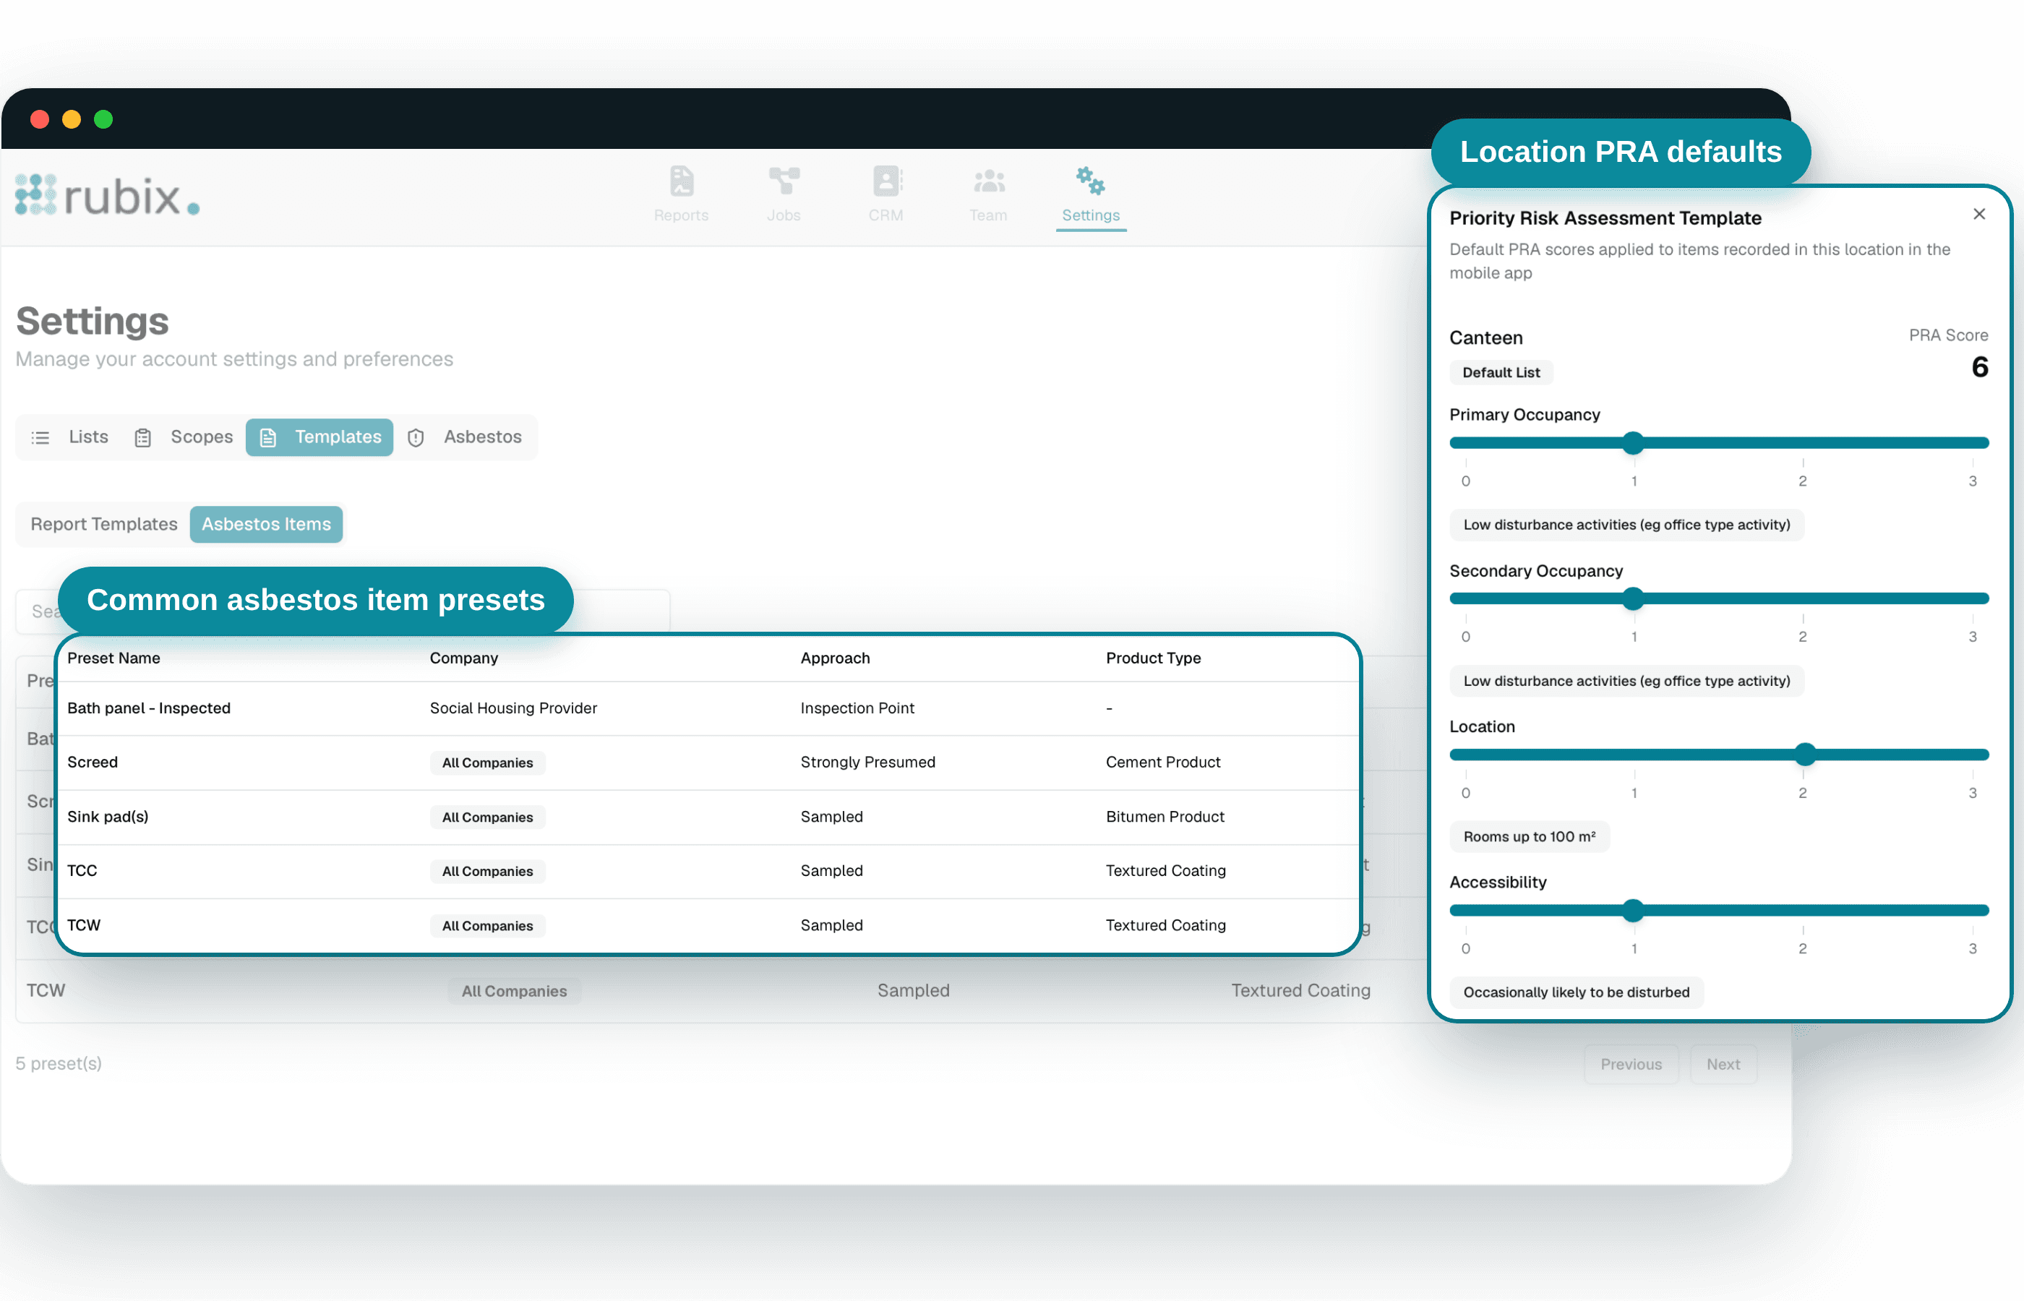Viewport: 2024px width, 1301px height.
Task: Click the Company column header
Action: pos(464,658)
